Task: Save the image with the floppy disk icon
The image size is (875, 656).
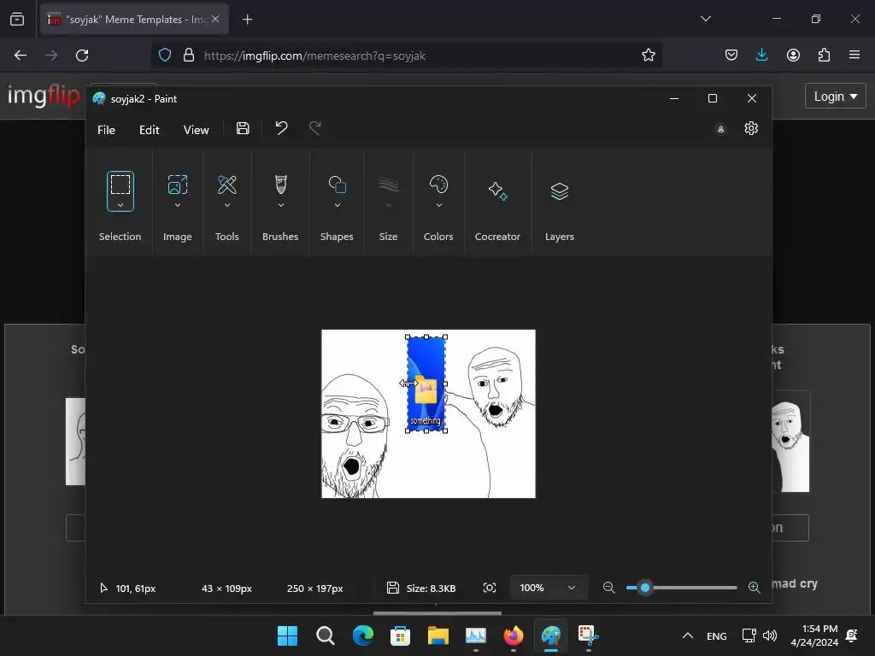Action: 243,128
